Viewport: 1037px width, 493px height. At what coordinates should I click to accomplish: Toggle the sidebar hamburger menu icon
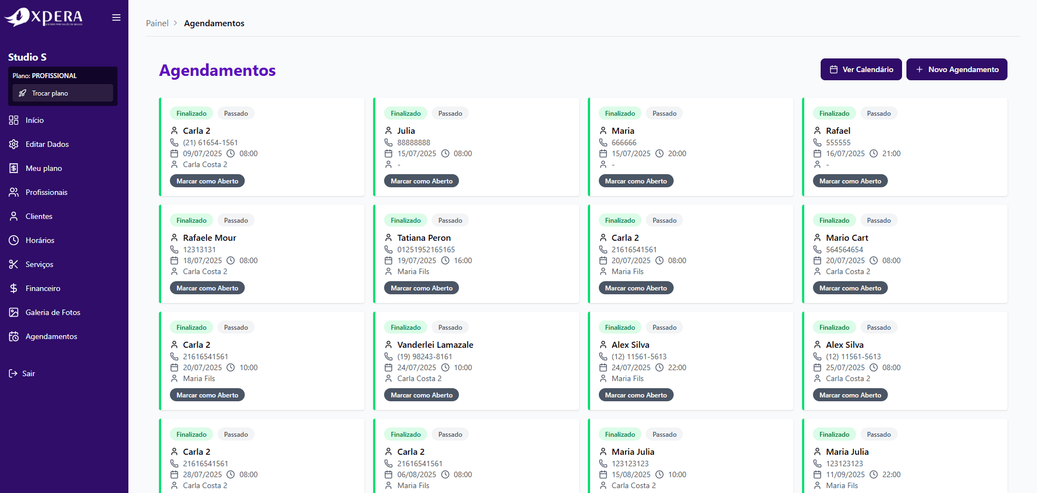[116, 17]
